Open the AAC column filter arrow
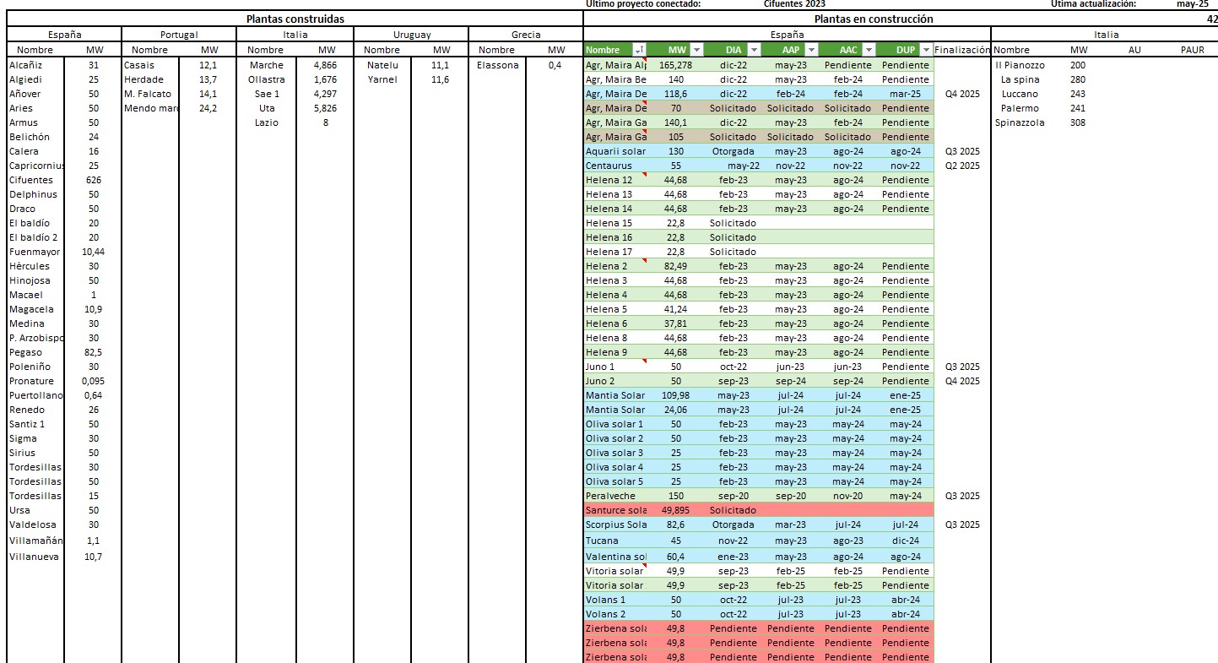 pyautogui.click(x=869, y=50)
